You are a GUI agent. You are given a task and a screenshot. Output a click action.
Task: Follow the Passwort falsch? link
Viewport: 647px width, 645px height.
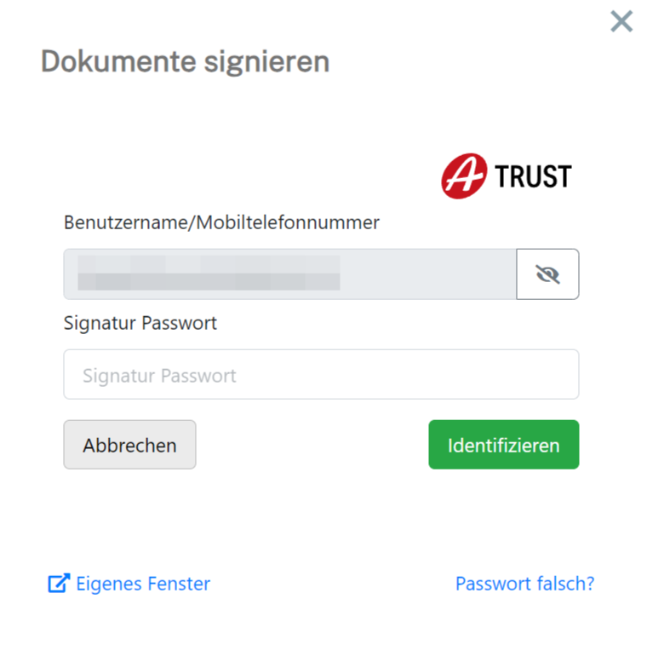[524, 584]
